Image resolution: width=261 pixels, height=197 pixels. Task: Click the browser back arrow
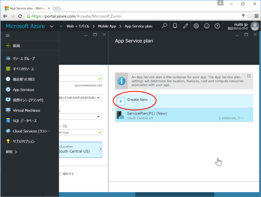[x=5, y=16]
